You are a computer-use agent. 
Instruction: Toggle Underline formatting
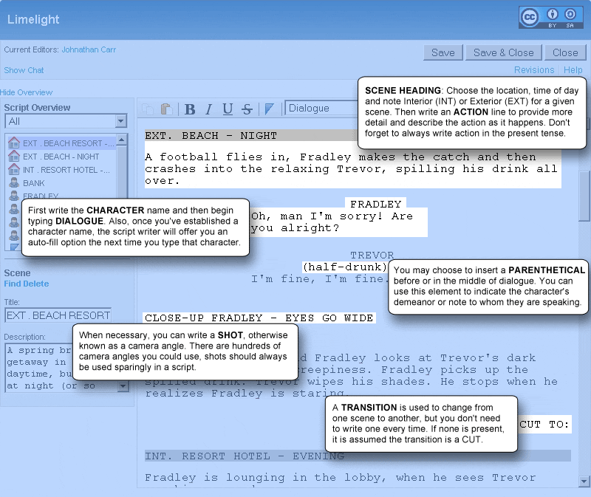[228, 109]
